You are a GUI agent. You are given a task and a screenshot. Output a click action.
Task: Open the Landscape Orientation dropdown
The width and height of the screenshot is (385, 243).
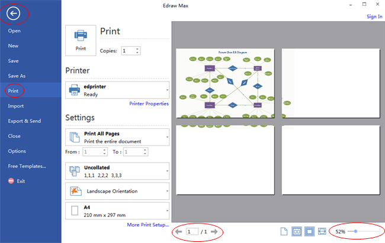click(168, 191)
